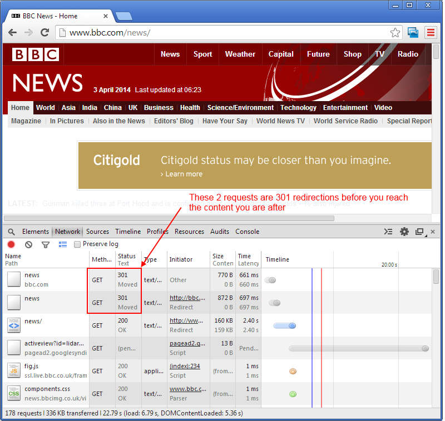Viewport: 445px width, 421px height.
Task: Open the Magazine sub-section
Action: pyautogui.click(x=26, y=121)
